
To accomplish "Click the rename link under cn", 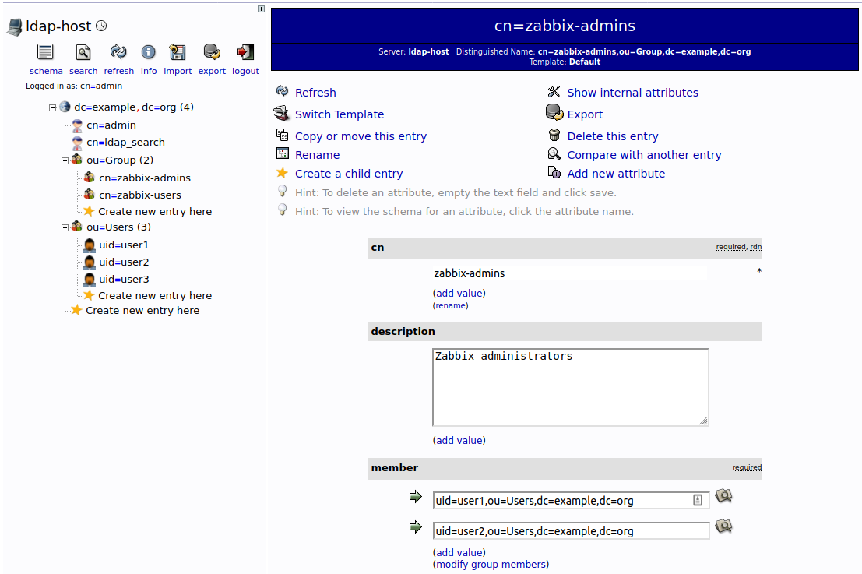I will click(x=450, y=305).
